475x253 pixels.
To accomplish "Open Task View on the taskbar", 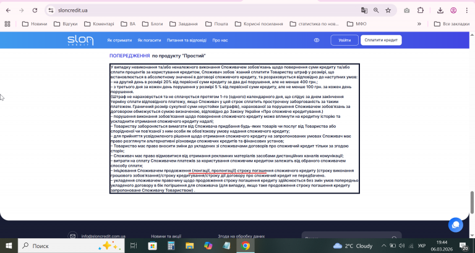I will 134,246.
